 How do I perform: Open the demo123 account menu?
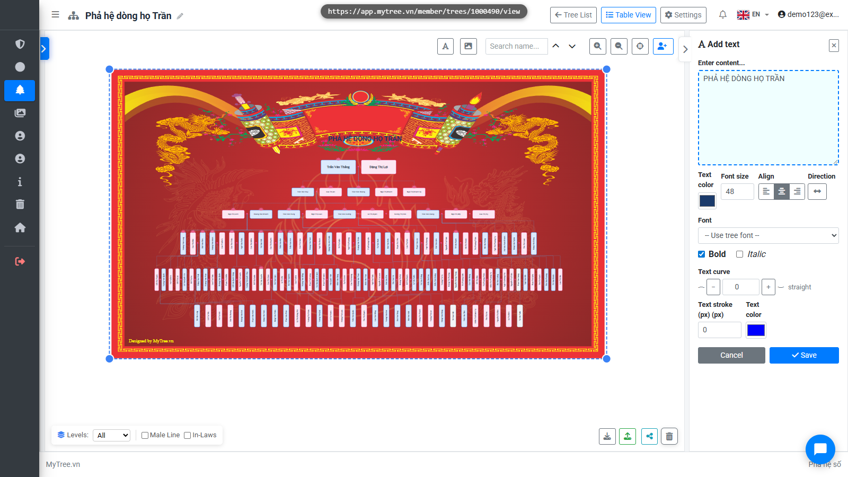[808, 14]
